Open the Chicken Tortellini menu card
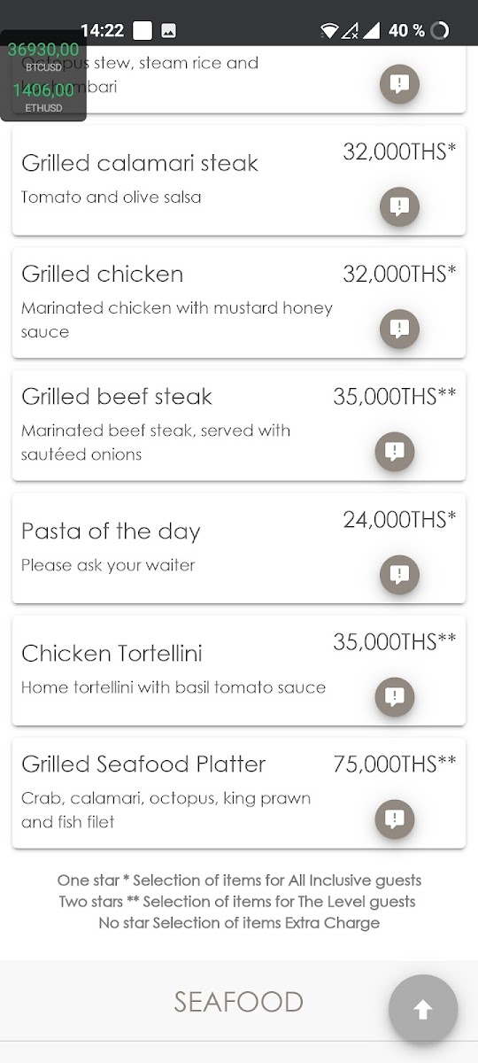The width and height of the screenshot is (478, 1063). 239,670
